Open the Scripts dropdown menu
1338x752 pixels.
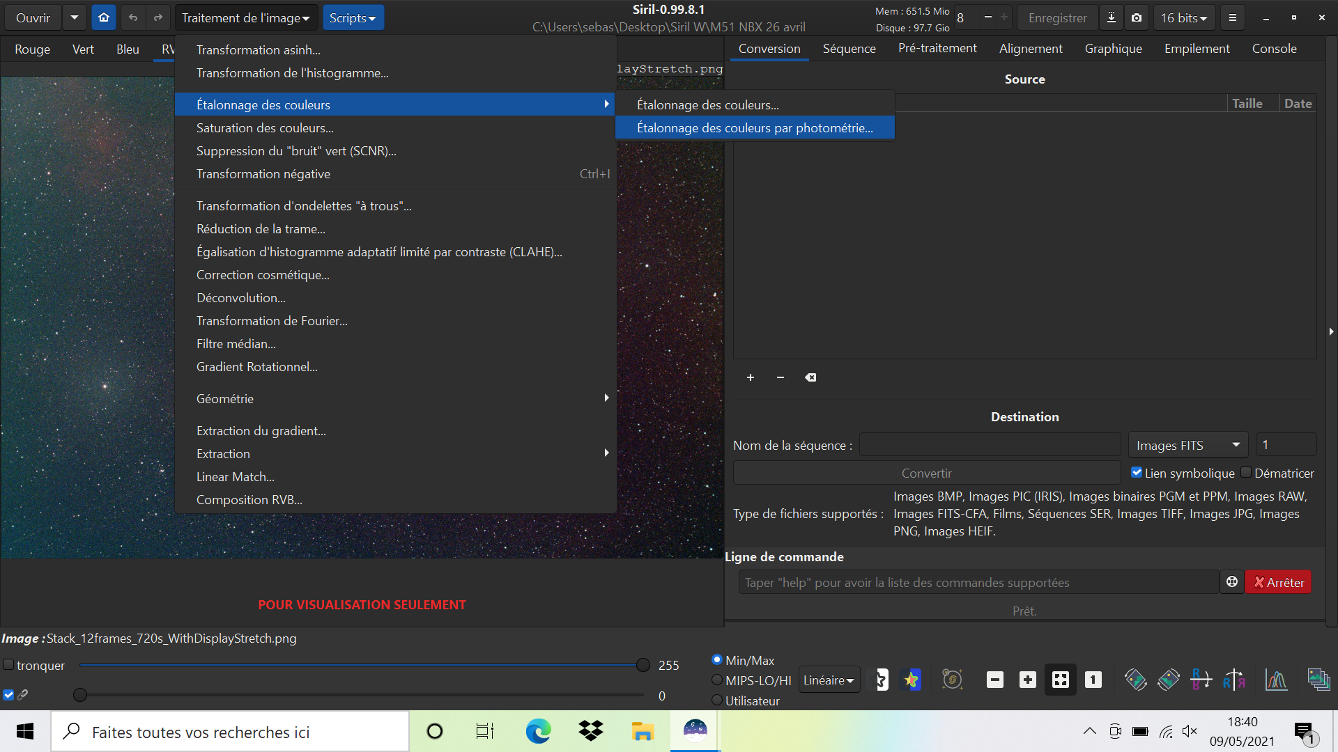coord(353,17)
